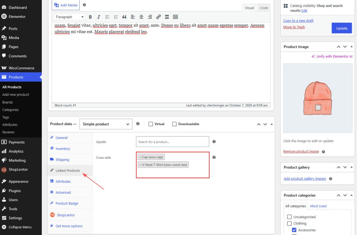Image resolution: width=357 pixels, height=235 pixels.
Task: Click the Upsells product search field
Action: [173, 142]
